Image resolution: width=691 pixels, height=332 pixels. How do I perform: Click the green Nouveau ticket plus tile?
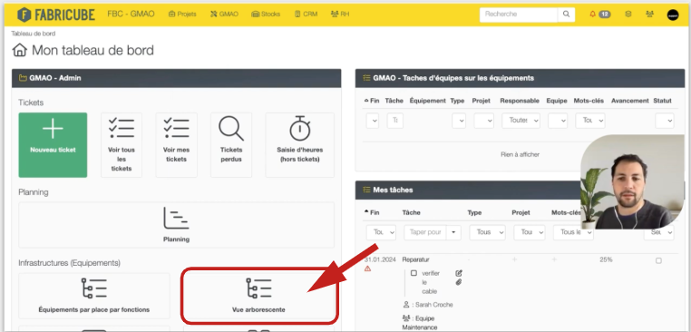click(53, 145)
